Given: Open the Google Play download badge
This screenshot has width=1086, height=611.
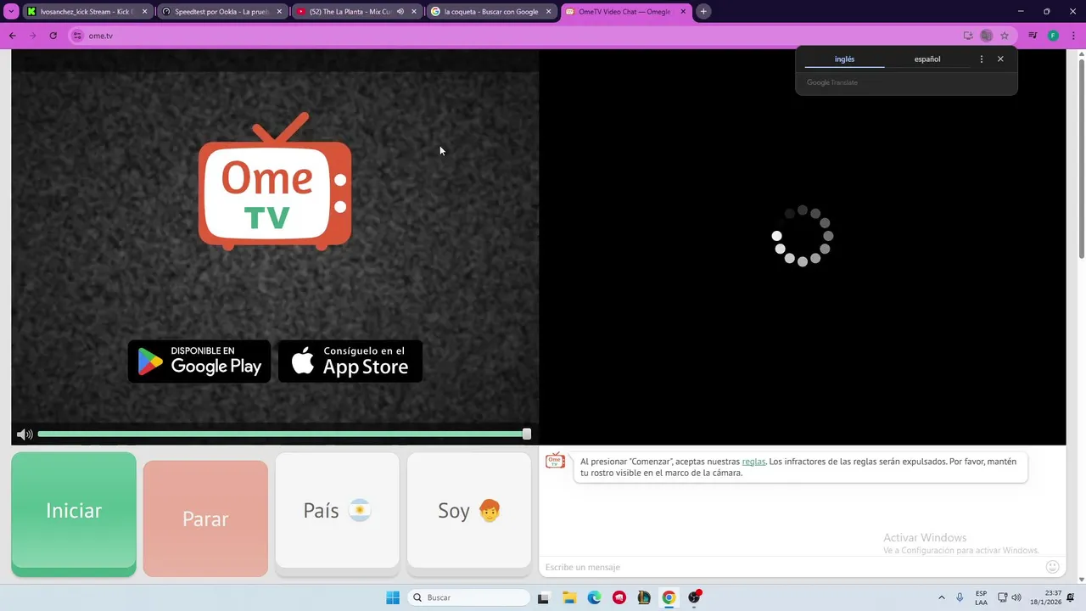Looking at the screenshot, I should [x=199, y=362].
